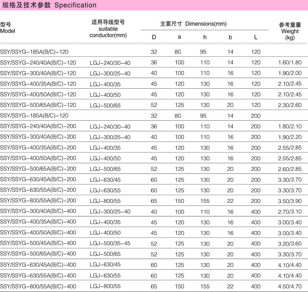This screenshot has width=308, height=292.
Task: Select model cell SSY/SSYG-400/35A(B/C)-200
Action: (38, 148)
